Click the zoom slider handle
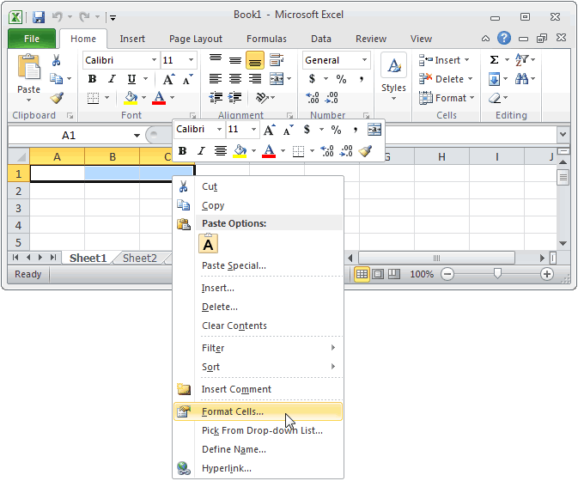The height and width of the screenshot is (481, 578). tap(497, 273)
